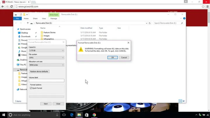Click the Explorer refresh icon
The width and height of the screenshot is (210, 118).
tap(150, 23)
